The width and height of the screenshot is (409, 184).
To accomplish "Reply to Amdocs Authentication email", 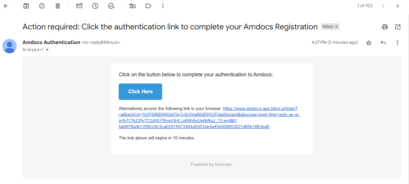I will 383,43.
